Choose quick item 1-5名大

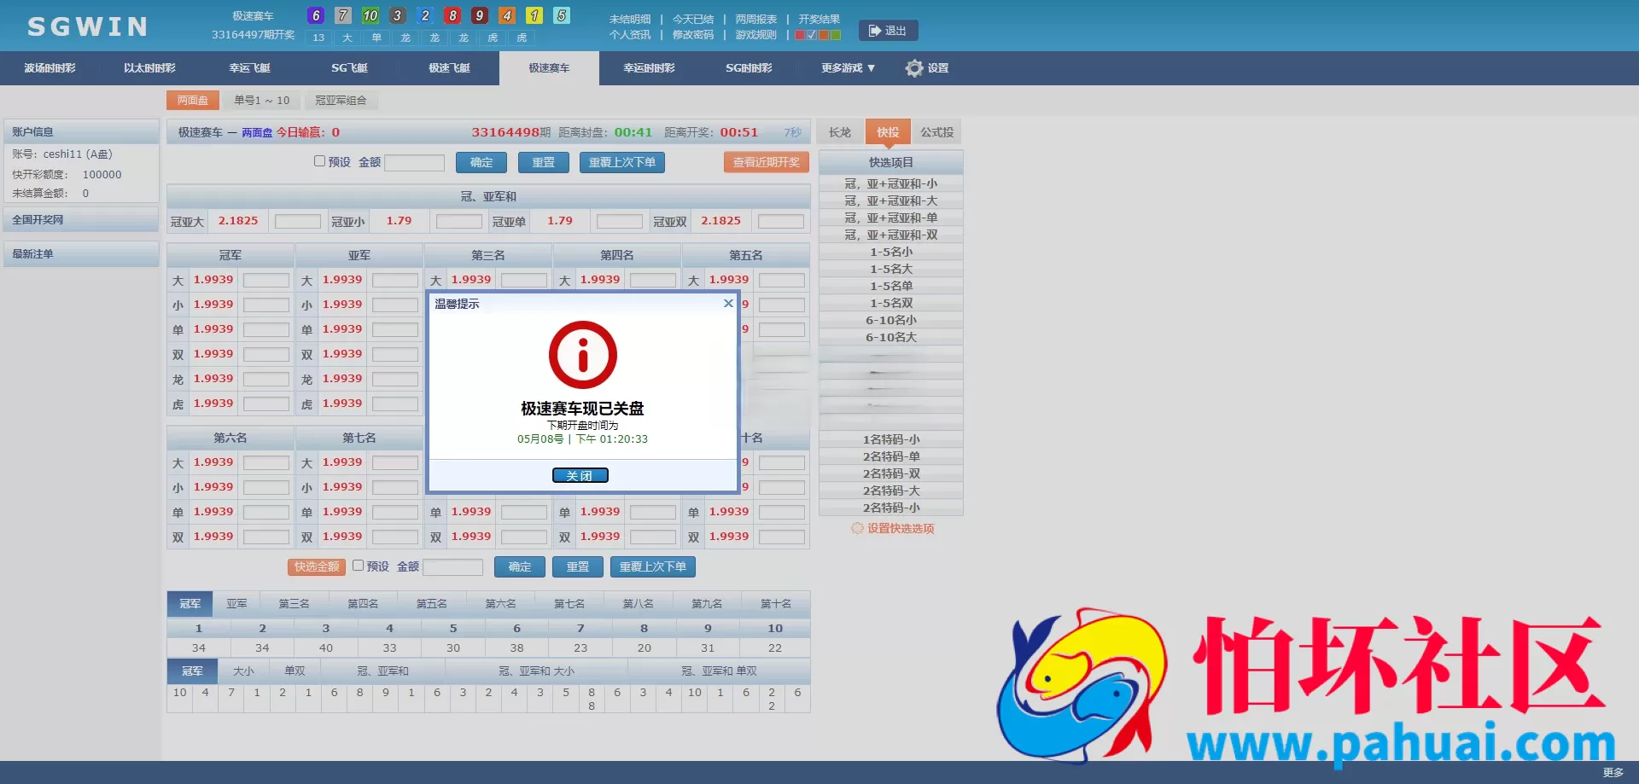[x=891, y=269]
